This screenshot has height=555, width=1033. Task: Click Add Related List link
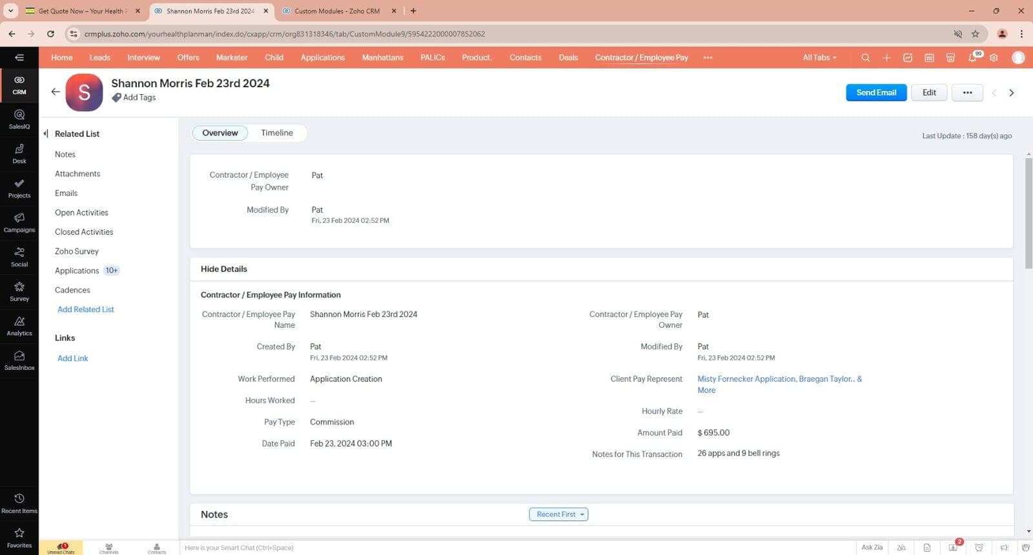(x=86, y=309)
